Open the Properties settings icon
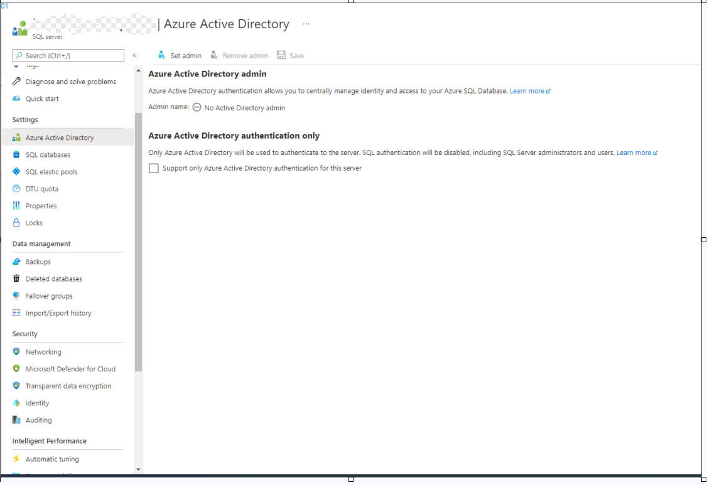Image resolution: width=707 pixels, height=485 pixels. (x=16, y=205)
